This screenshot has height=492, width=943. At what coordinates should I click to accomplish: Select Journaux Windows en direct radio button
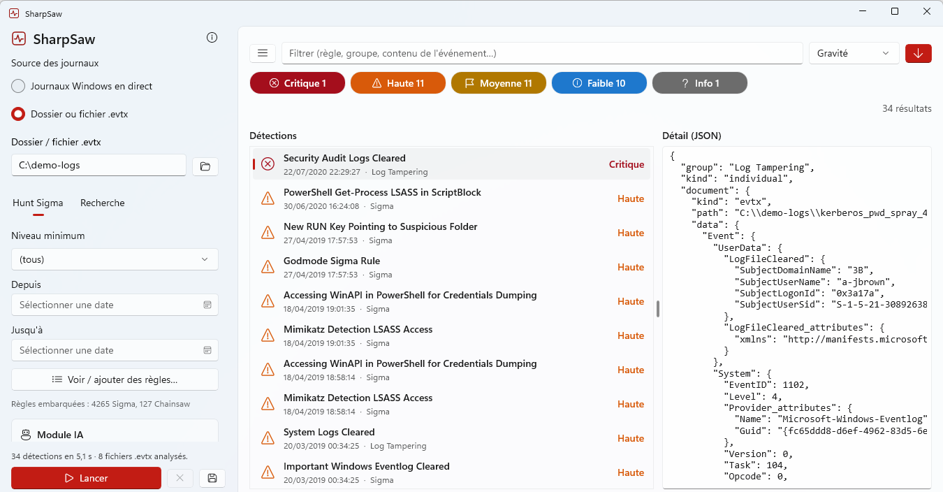point(18,86)
